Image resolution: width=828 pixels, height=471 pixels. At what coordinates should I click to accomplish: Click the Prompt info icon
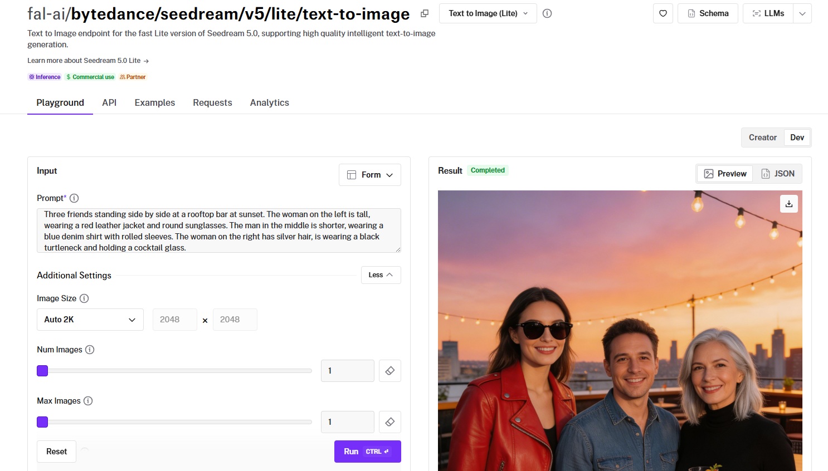point(74,198)
